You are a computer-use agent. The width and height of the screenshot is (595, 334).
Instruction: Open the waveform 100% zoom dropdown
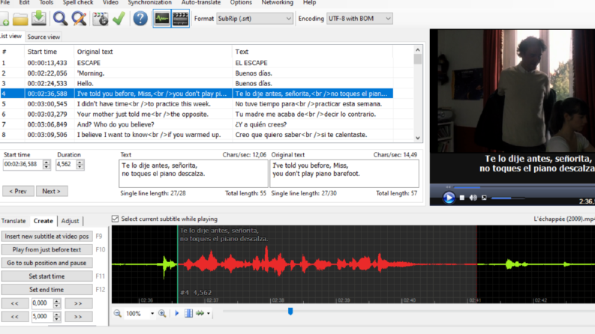click(152, 314)
